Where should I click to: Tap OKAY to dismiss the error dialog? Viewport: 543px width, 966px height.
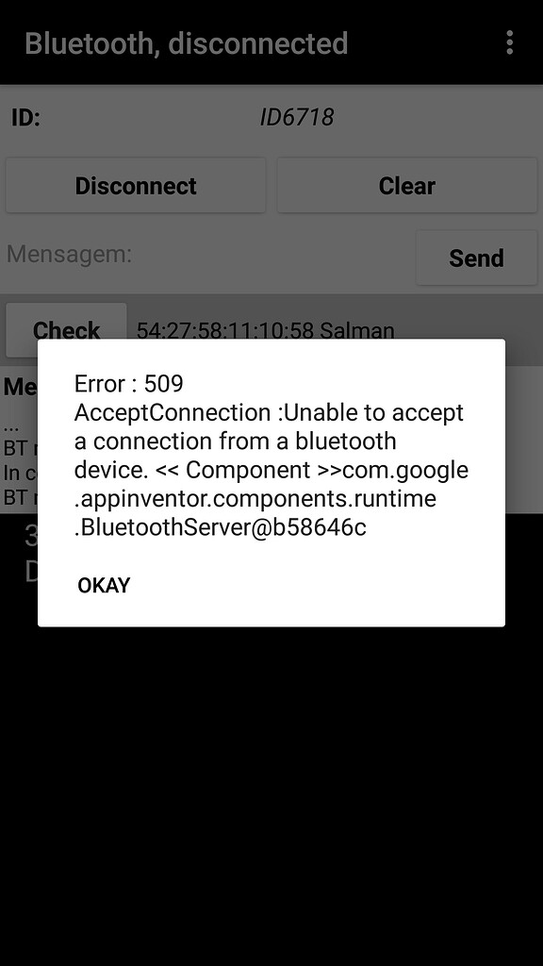point(104,585)
